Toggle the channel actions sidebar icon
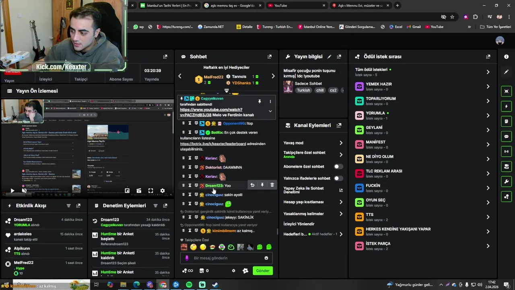 [x=506, y=166]
